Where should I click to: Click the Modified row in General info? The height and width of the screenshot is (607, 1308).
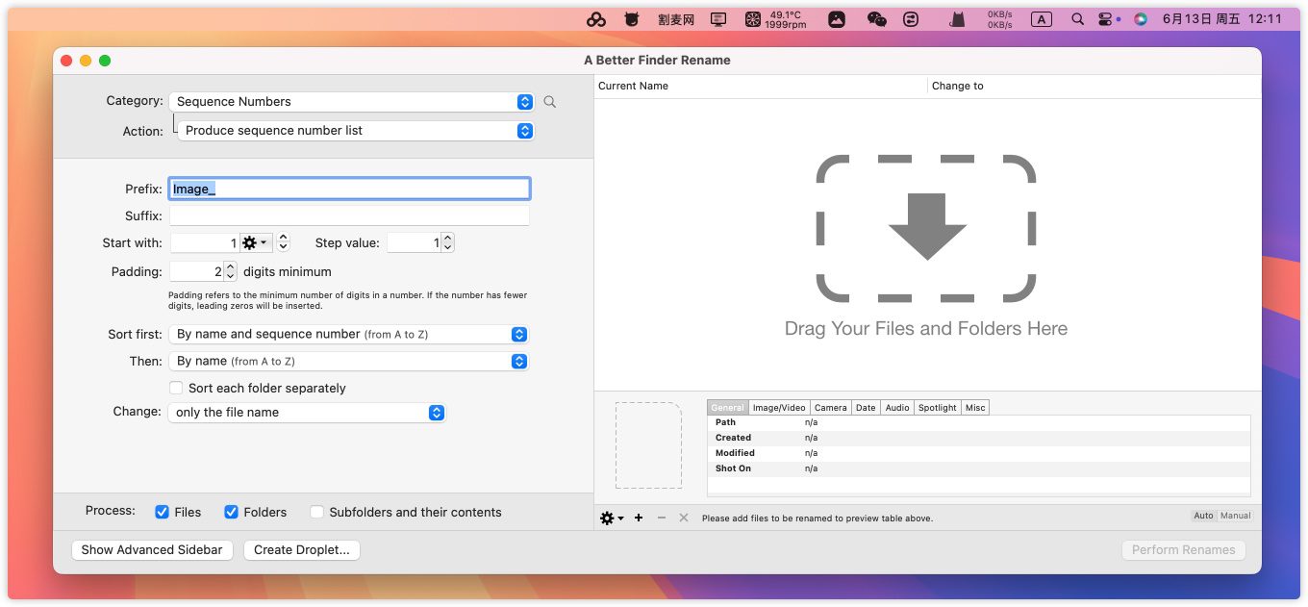(x=979, y=453)
